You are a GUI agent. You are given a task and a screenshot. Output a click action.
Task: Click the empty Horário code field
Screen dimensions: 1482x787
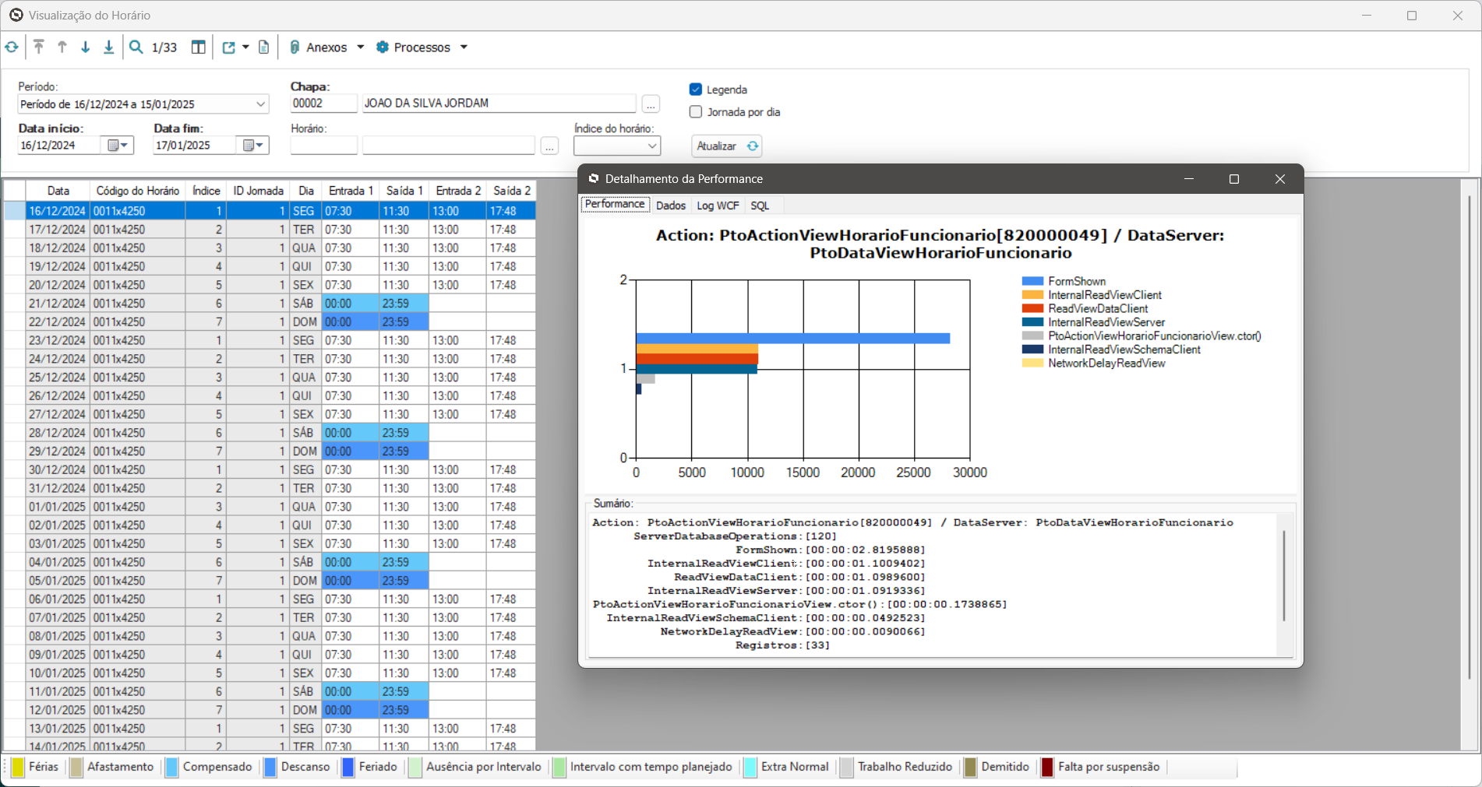pos(323,146)
